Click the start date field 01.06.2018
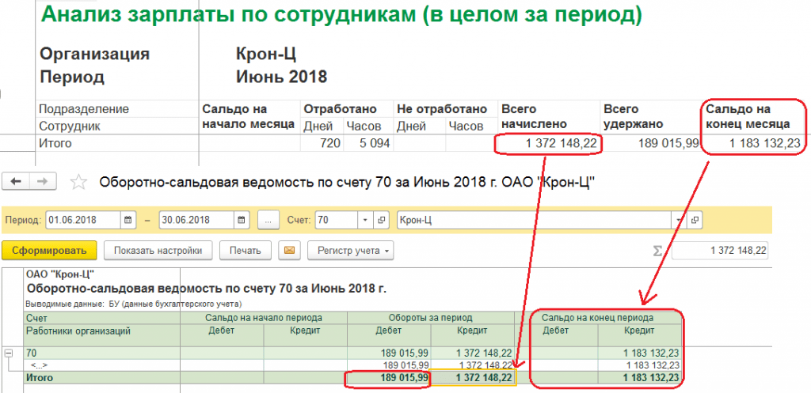Viewport: 811px width, 393px height. (x=84, y=220)
